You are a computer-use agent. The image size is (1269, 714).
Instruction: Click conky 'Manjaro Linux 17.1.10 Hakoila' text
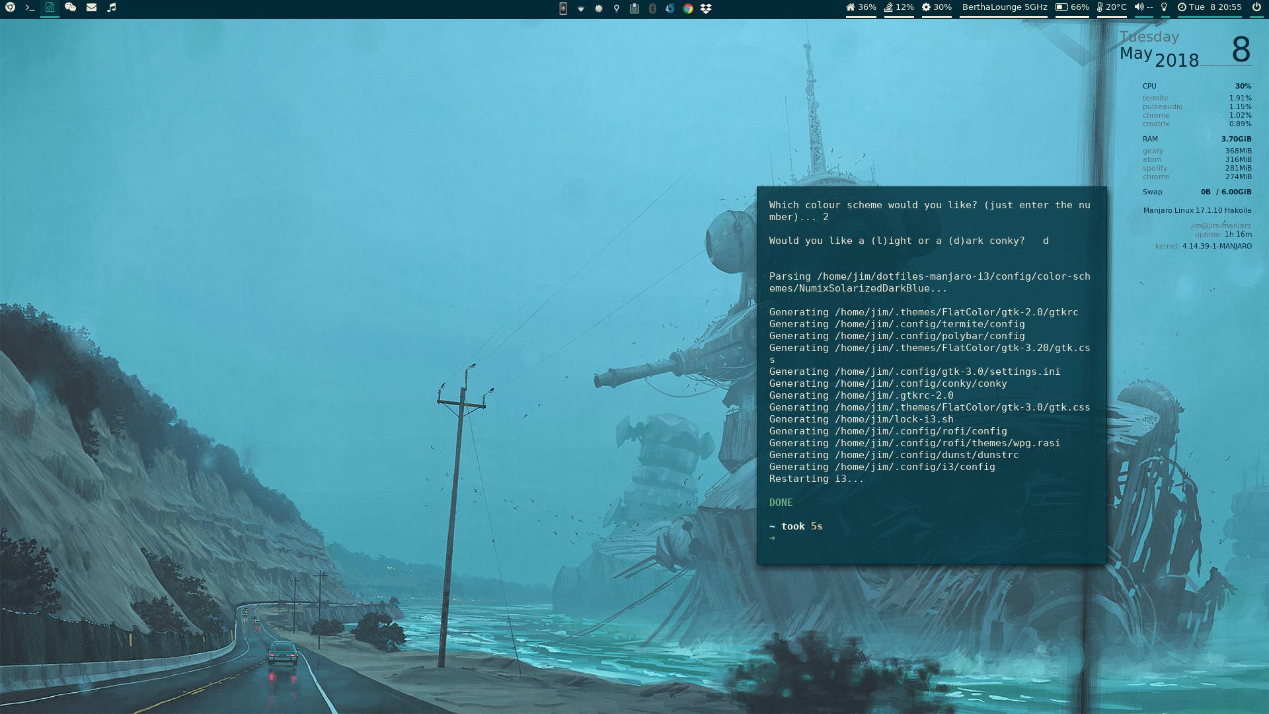pos(1197,210)
